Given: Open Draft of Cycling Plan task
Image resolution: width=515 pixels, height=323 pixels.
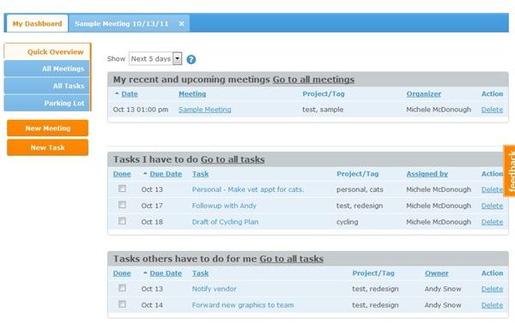Looking at the screenshot, I should tap(225, 222).
